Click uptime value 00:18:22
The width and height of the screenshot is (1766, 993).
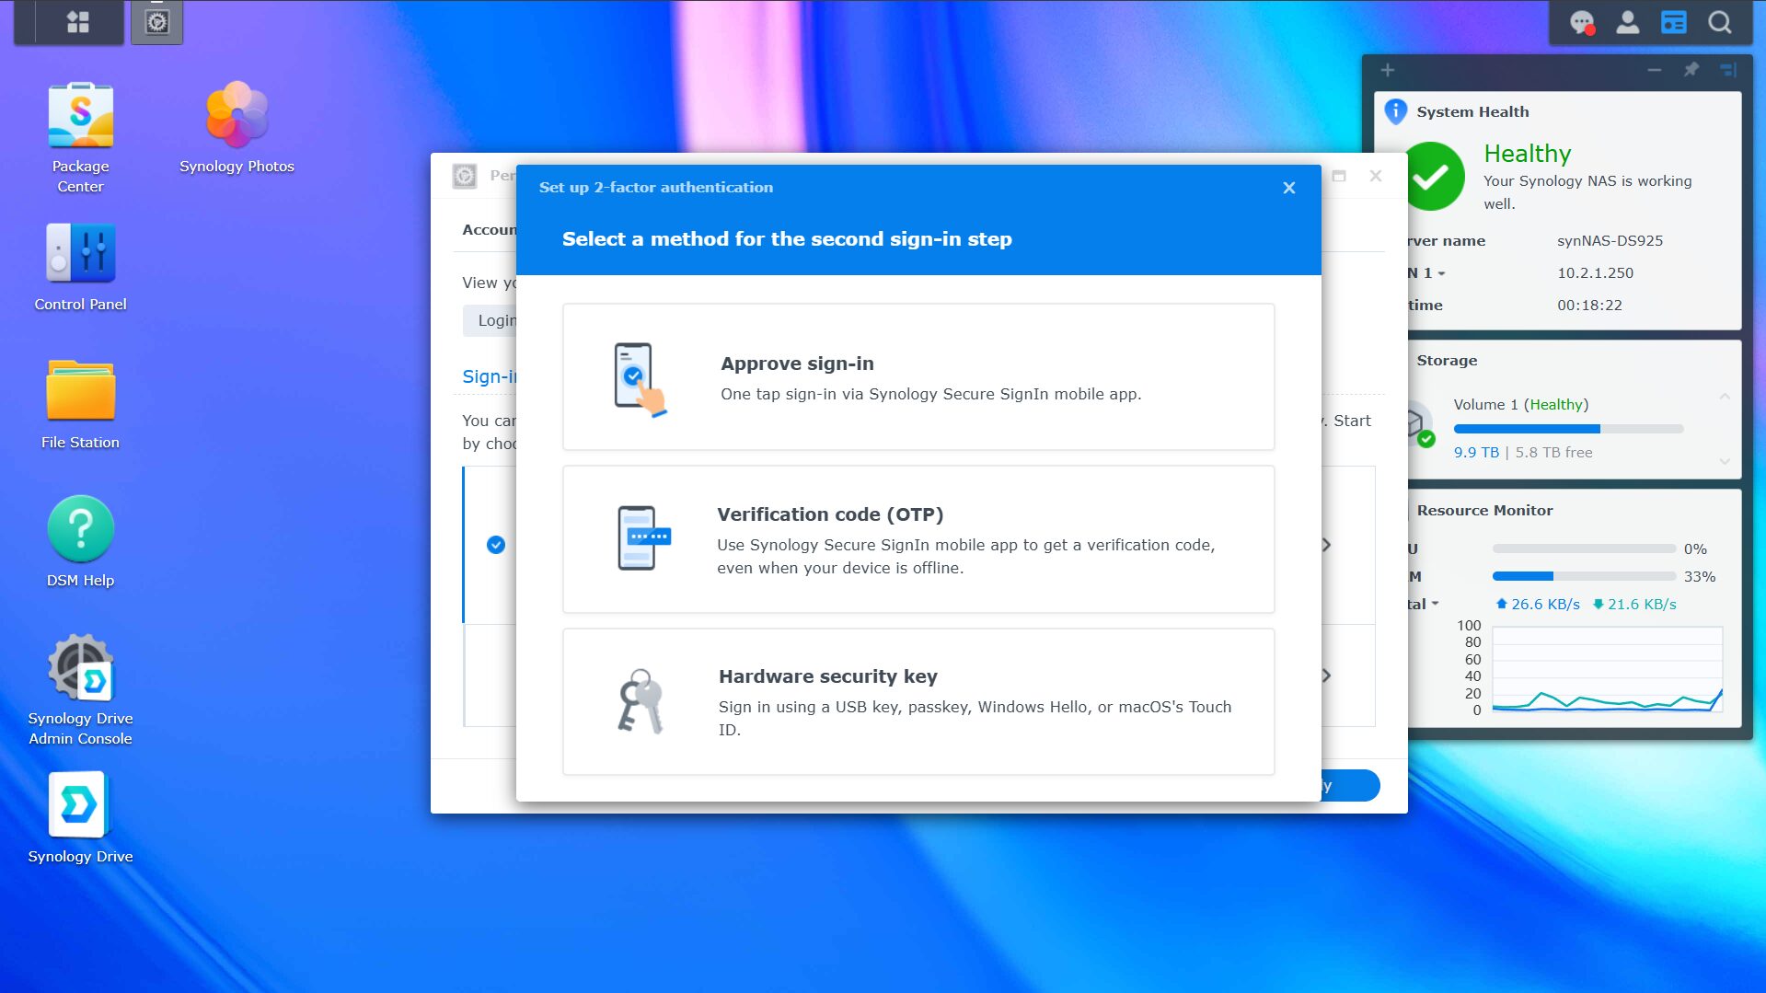(x=1589, y=306)
